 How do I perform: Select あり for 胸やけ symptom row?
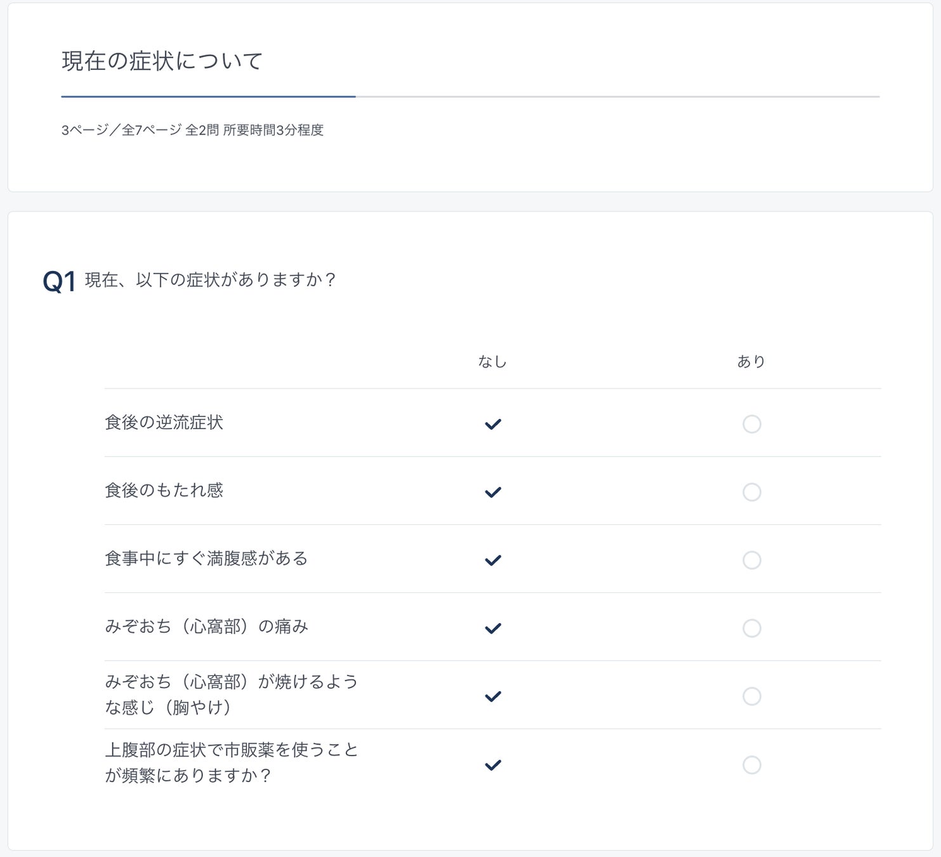point(751,696)
